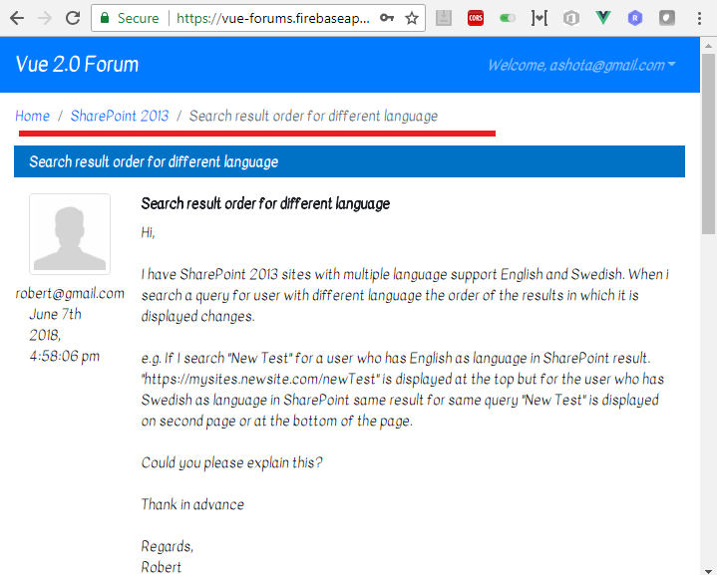Click the poster email robert@gmail.com
This screenshot has height=575, width=717.
(x=70, y=293)
